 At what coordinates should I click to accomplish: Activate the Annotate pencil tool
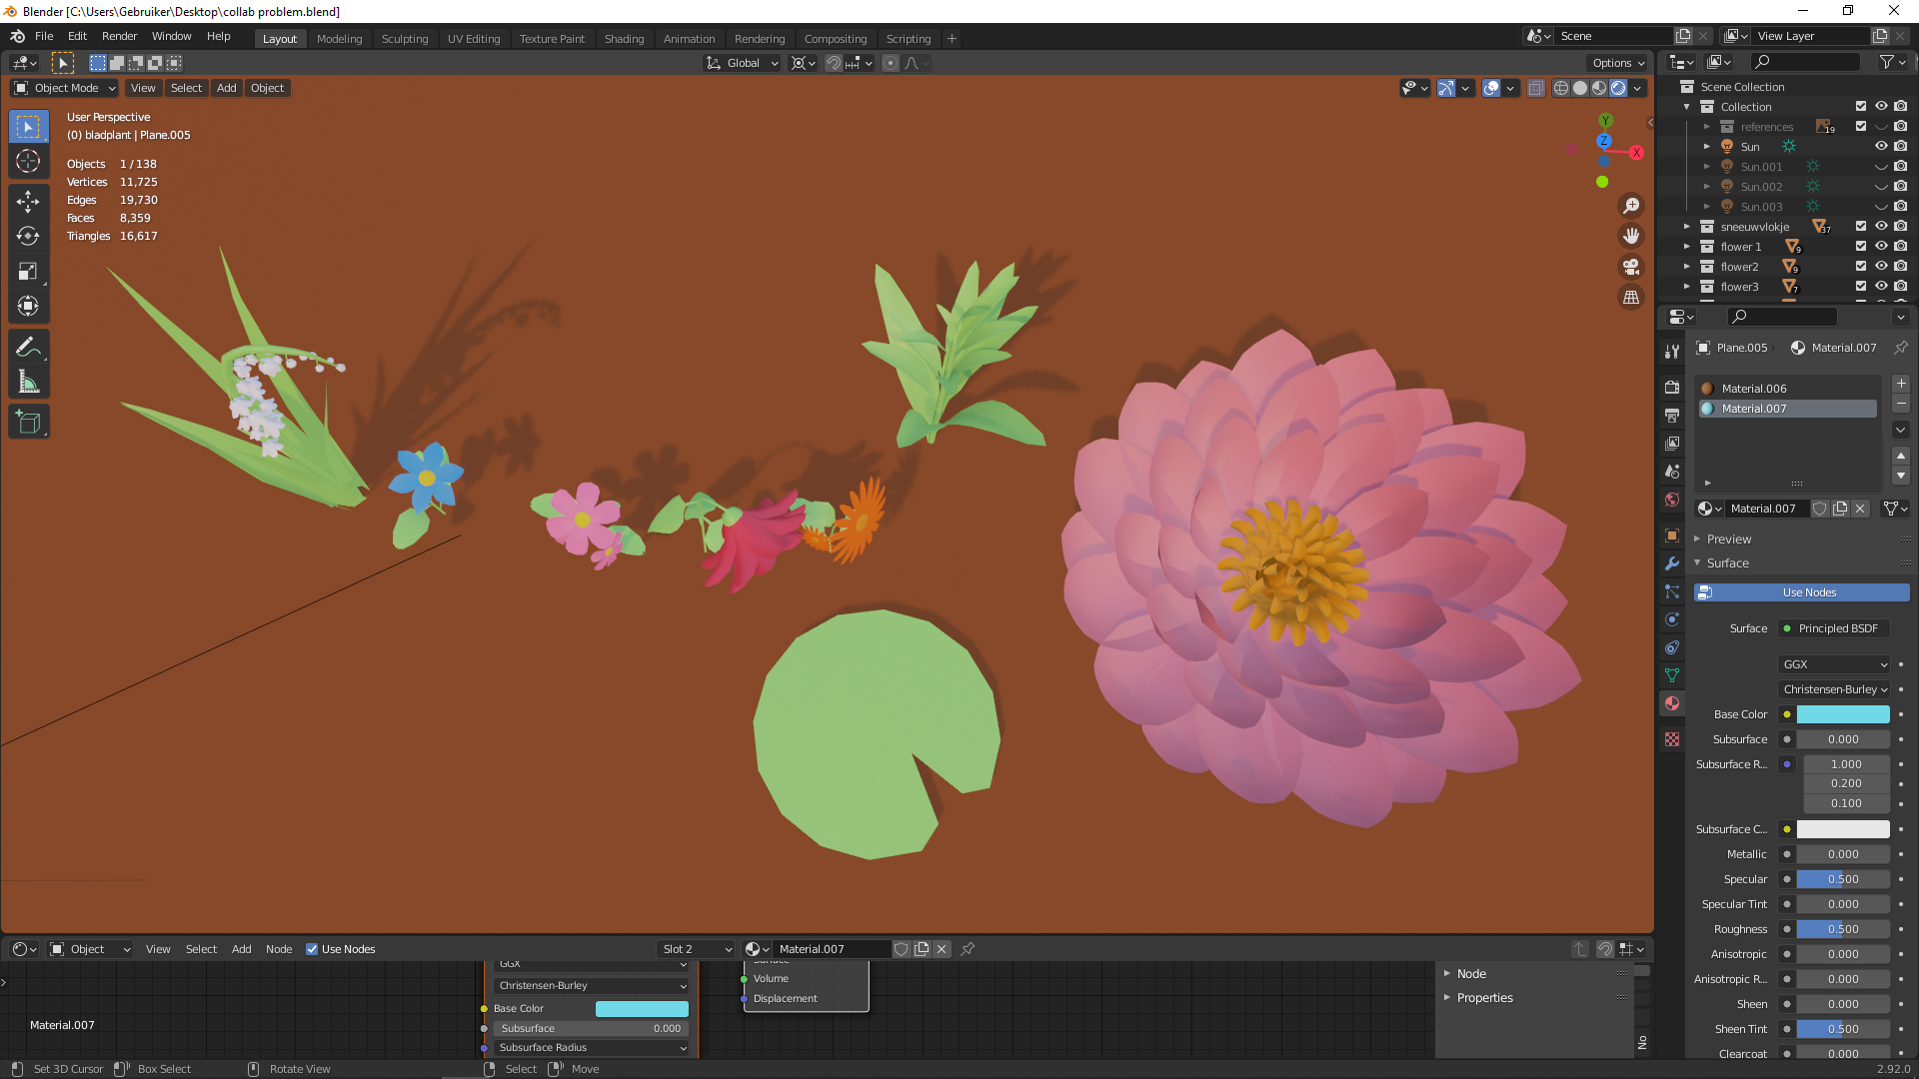[x=28, y=347]
